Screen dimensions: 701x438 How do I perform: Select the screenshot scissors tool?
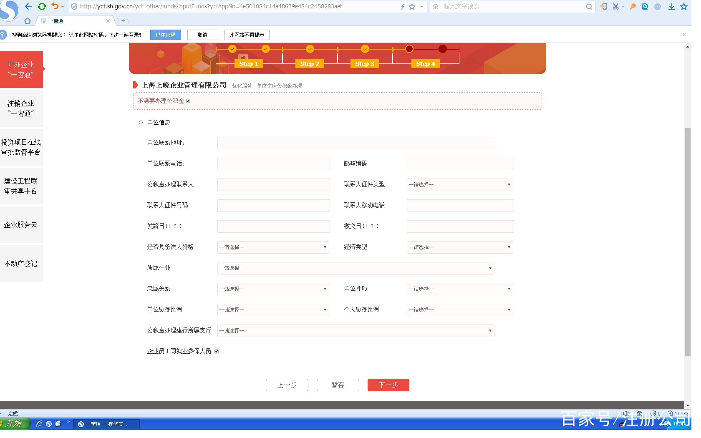coord(616,6)
